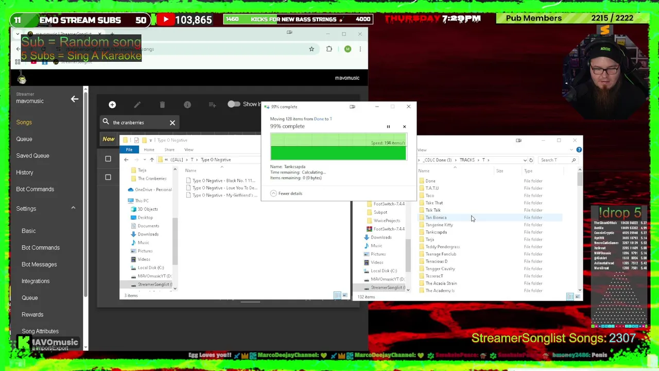Screen dimensions: 659x371
Task: Expand the breadcrumb arrow after 'T' in right Explorer
Action: [489, 160]
